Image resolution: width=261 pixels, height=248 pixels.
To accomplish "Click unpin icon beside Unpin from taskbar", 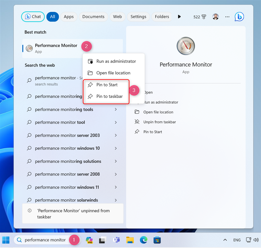I will click(x=137, y=122).
